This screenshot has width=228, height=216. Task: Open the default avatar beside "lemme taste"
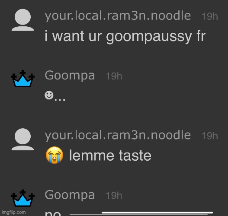click(22, 140)
